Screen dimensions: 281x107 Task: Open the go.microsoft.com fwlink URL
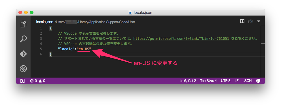pyautogui.click(x=181, y=39)
